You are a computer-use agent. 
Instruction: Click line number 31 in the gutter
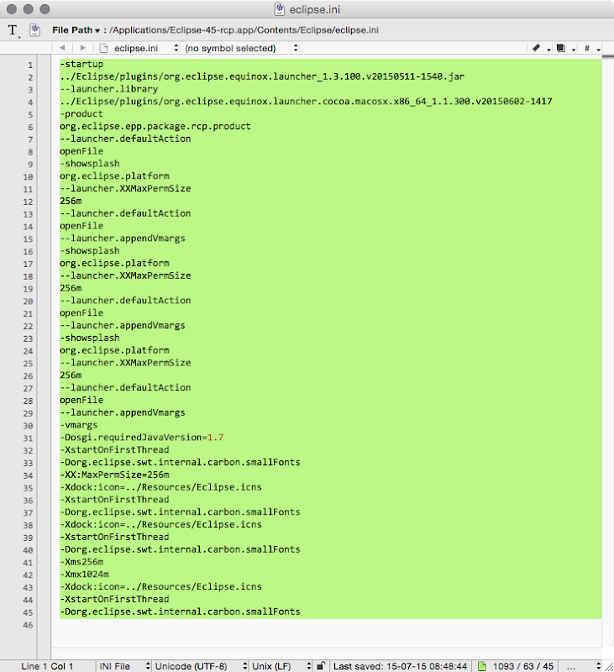pyautogui.click(x=28, y=438)
